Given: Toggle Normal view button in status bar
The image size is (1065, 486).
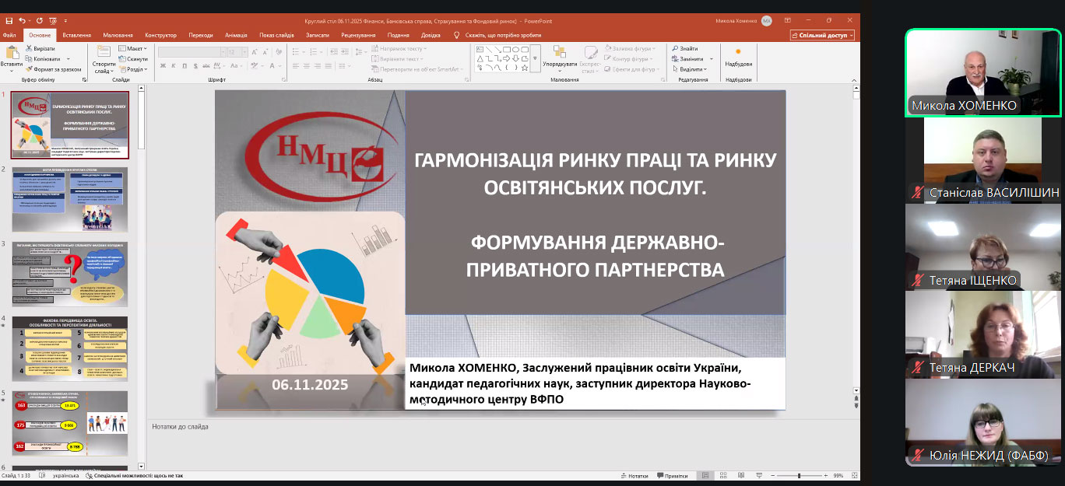Looking at the screenshot, I should coord(705,475).
